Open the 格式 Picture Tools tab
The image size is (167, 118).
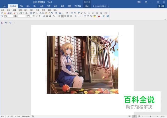(87, 6)
